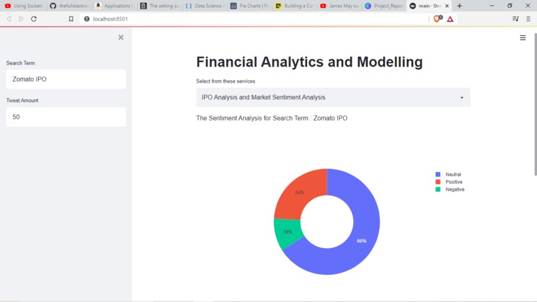Switch to The setting su tab
This screenshot has height=302, width=537.
[160, 6]
